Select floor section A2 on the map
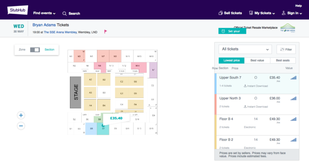Screen dimensions: 309x168 (x=90, y=79)
